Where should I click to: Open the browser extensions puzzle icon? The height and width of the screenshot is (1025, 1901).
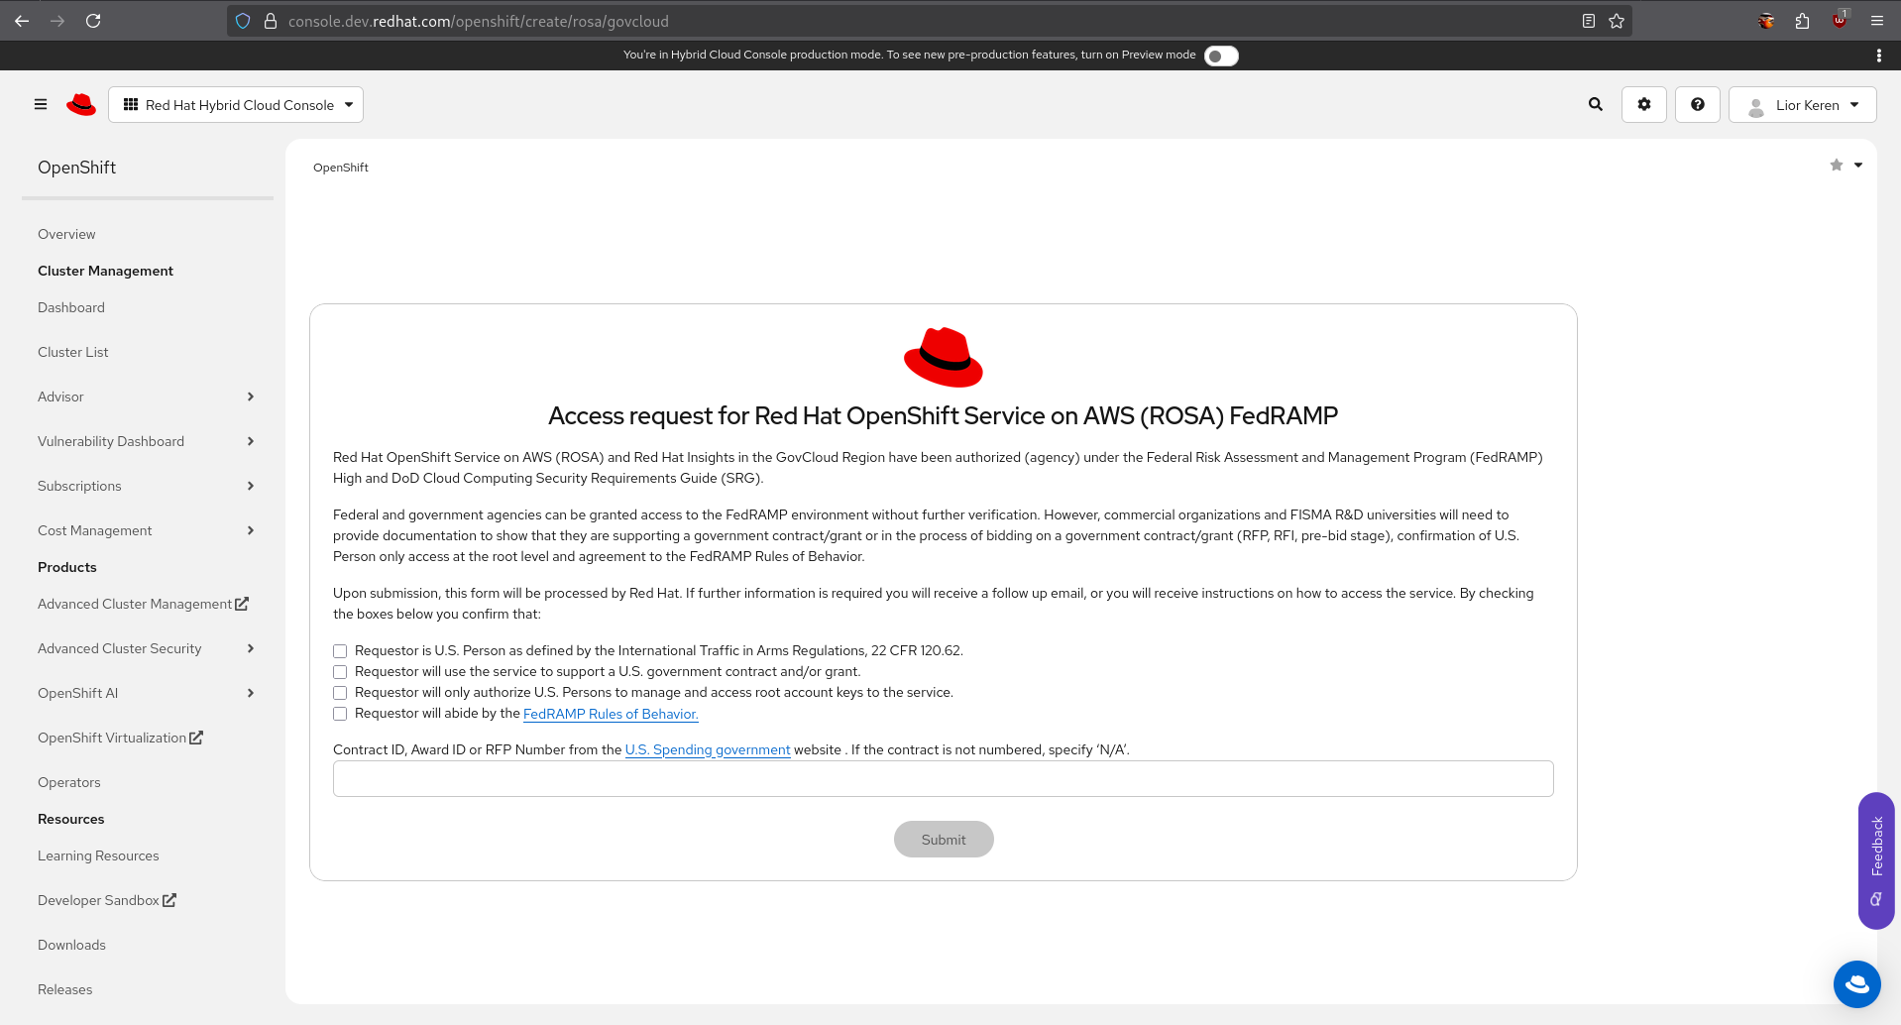click(1802, 21)
